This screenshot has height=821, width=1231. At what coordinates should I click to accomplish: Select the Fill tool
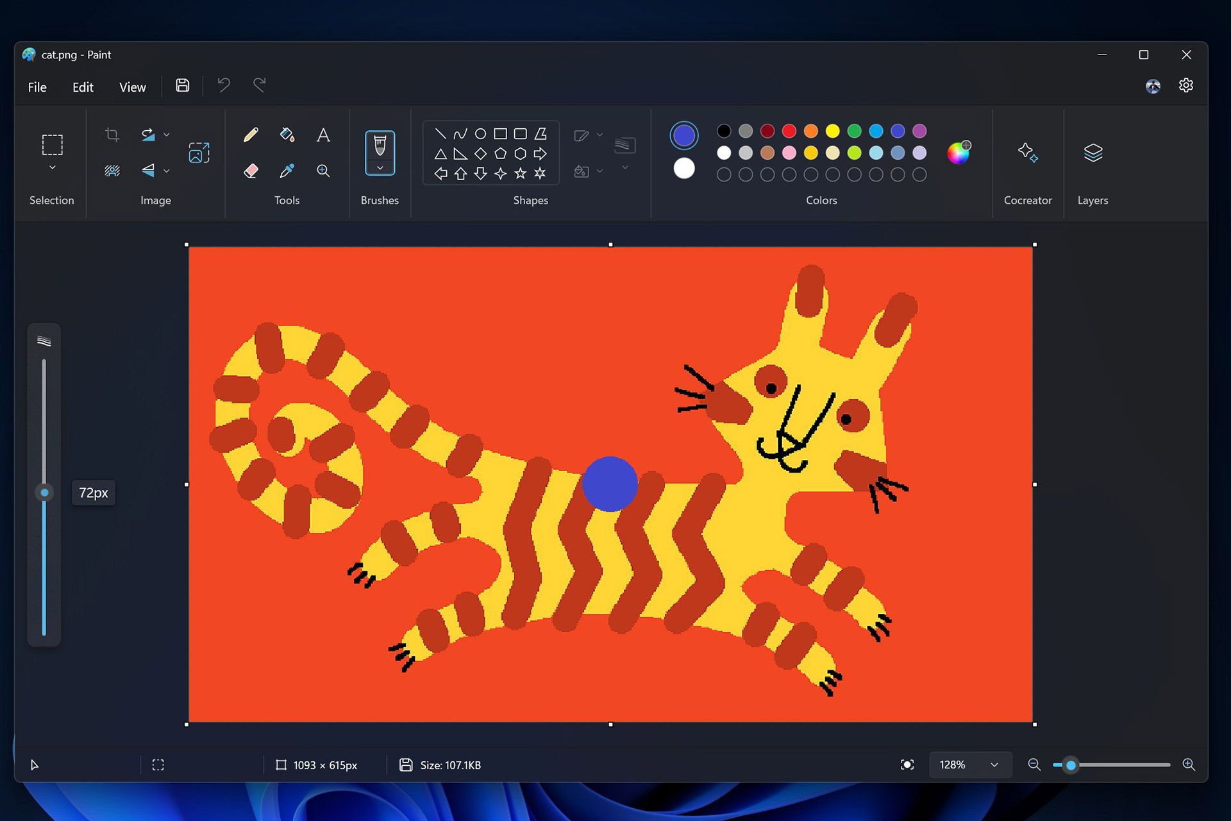click(x=288, y=135)
